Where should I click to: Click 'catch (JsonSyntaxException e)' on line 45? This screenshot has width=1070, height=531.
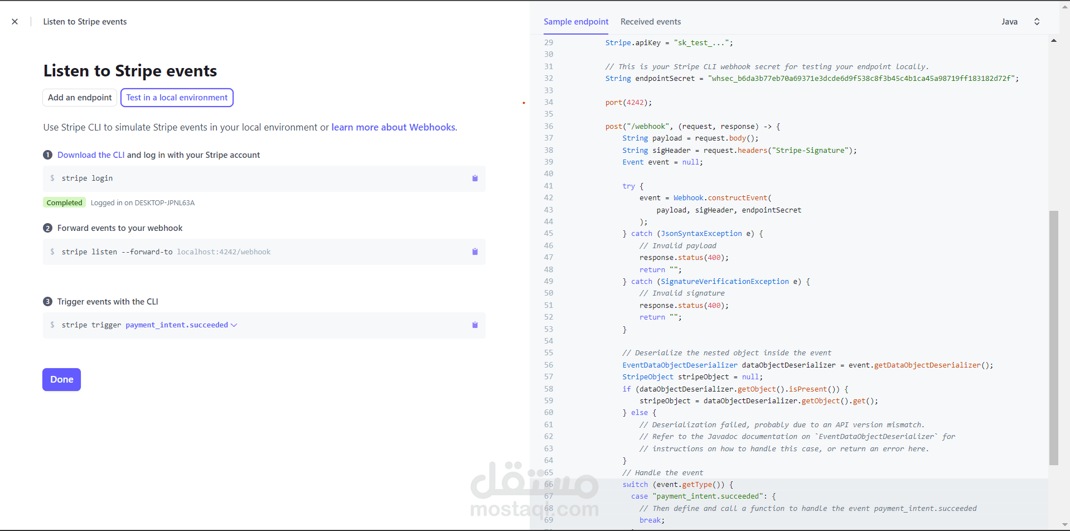[x=693, y=234]
